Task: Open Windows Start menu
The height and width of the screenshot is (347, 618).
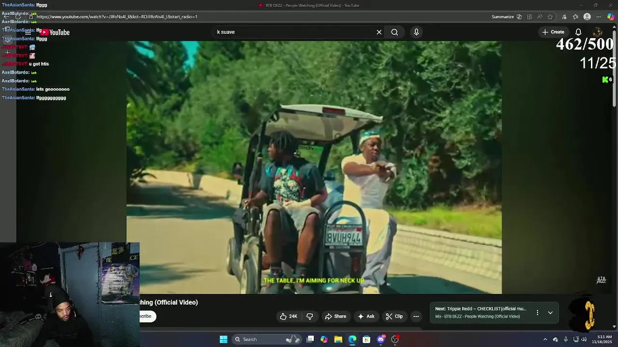Action: point(224,339)
